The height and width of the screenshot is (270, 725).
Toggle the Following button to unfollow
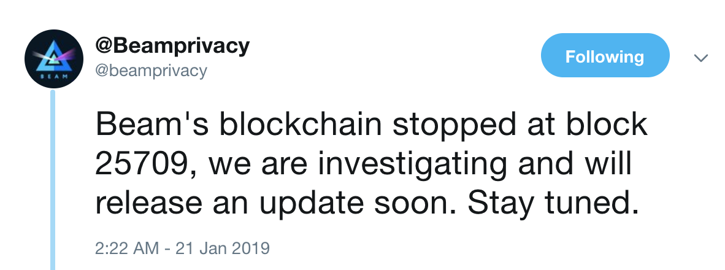[605, 55]
